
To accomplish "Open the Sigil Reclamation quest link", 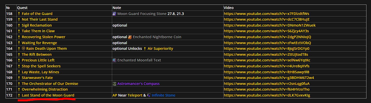I will pyautogui.click(x=37, y=25).
